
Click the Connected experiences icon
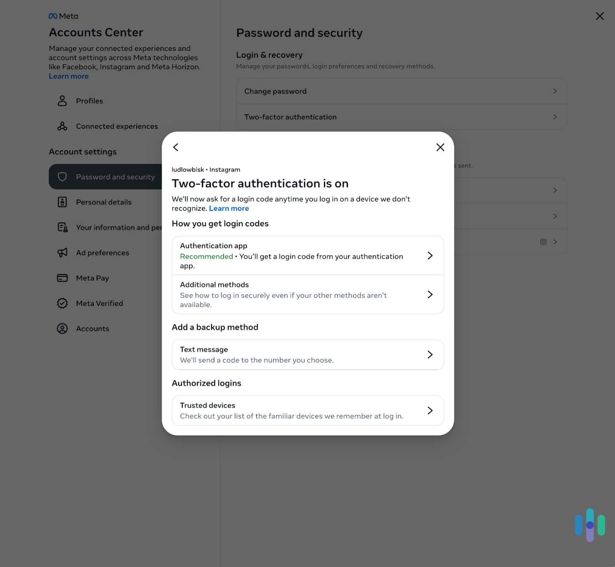pyautogui.click(x=62, y=126)
